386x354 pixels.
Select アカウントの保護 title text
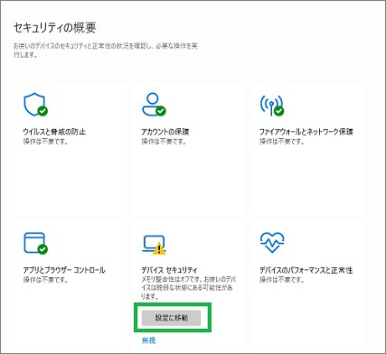pyautogui.click(x=165, y=132)
